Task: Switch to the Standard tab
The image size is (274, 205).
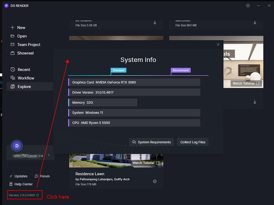Action: [118, 70]
